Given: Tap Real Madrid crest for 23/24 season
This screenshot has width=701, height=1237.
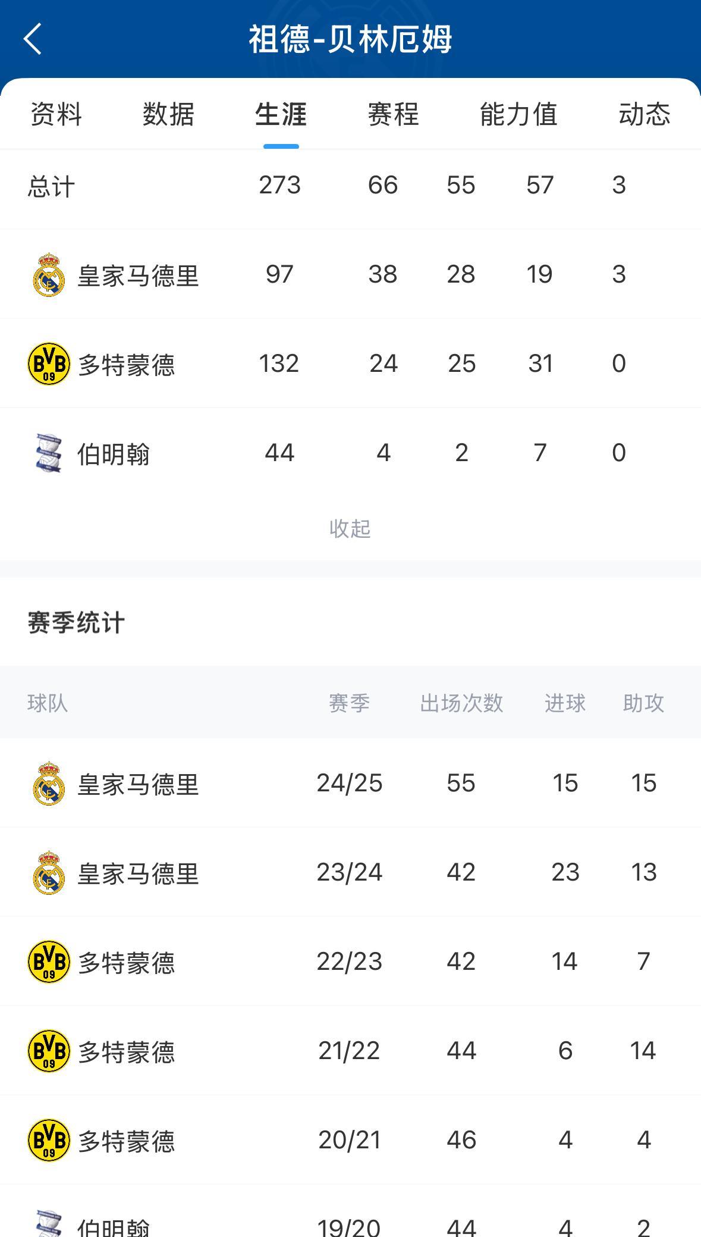Looking at the screenshot, I should [x=49, y=873].
